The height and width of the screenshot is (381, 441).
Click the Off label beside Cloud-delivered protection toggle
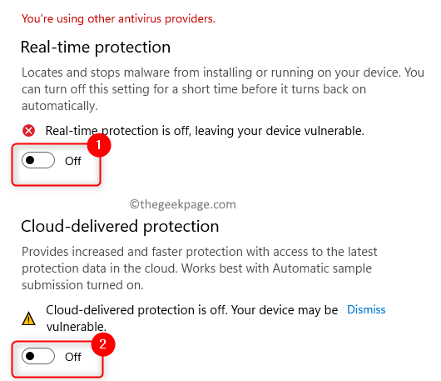coord(73,357)
